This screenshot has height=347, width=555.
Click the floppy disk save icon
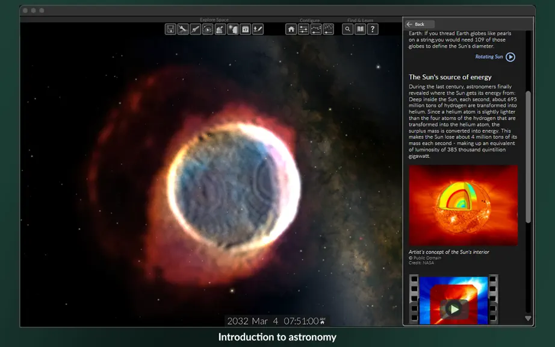coord(170,29)
